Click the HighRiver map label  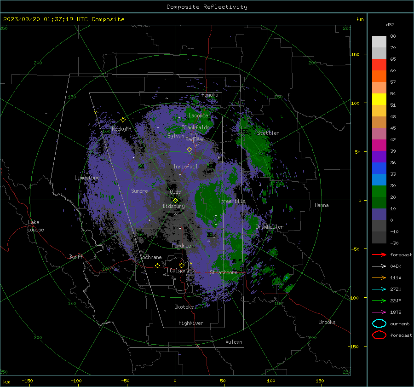(x=191, y=323)
